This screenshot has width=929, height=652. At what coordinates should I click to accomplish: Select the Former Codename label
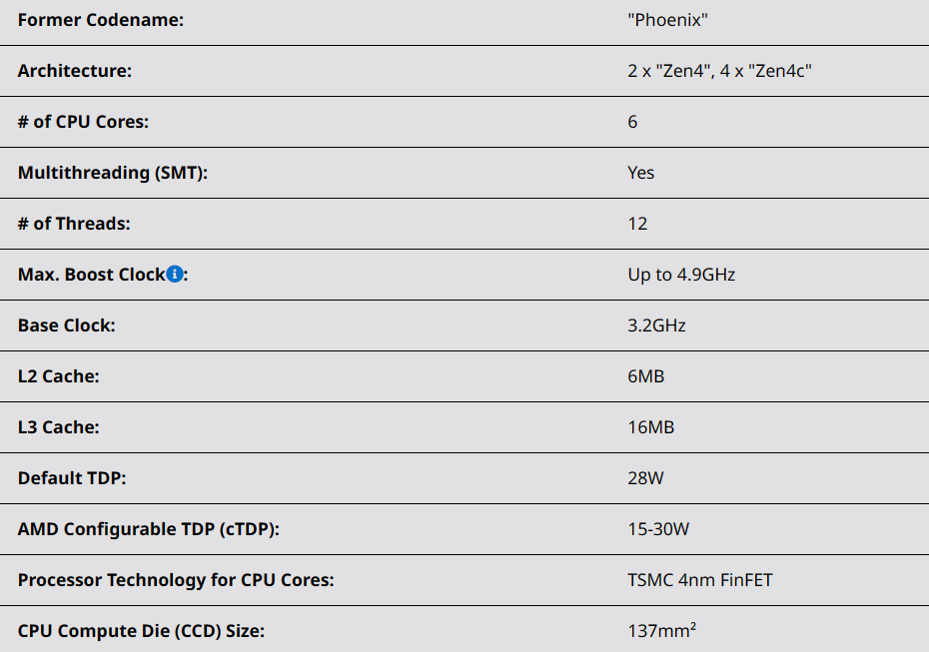[x=101, y=20]
